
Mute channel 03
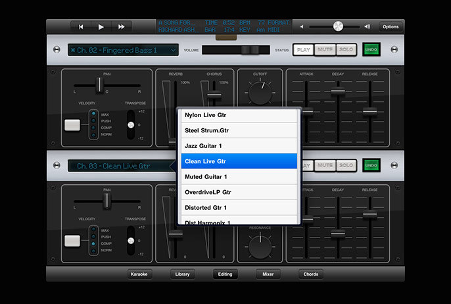[325, 165]
